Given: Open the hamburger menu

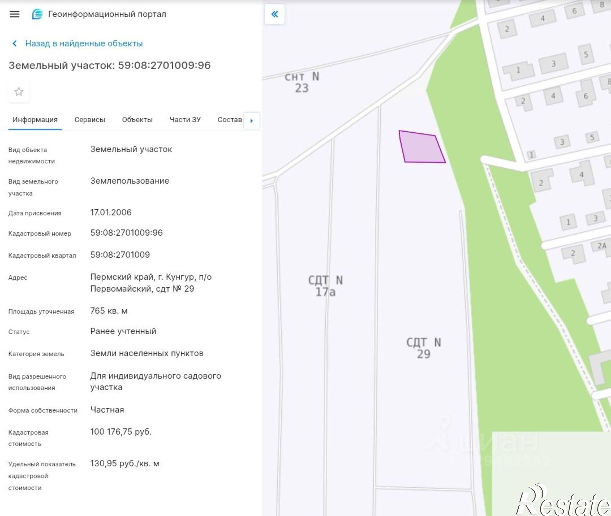Looking at the screenshot, I should point(14,14).
